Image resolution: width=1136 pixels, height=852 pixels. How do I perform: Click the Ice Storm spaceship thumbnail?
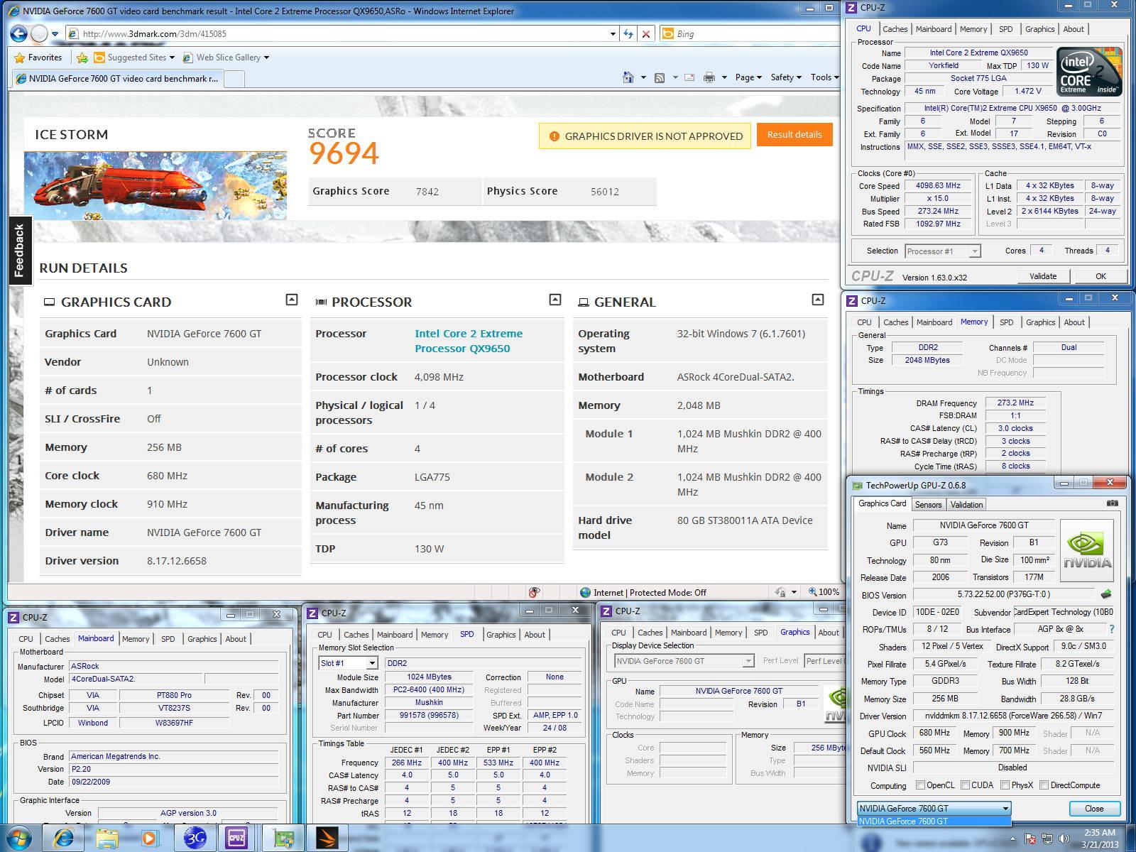[155, 185]
